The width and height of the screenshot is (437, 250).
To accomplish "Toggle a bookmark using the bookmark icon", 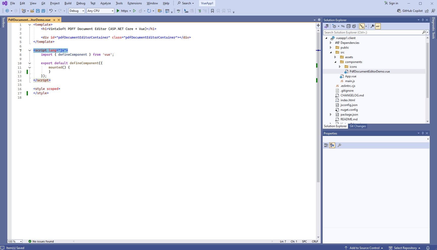I will point(212,11).
